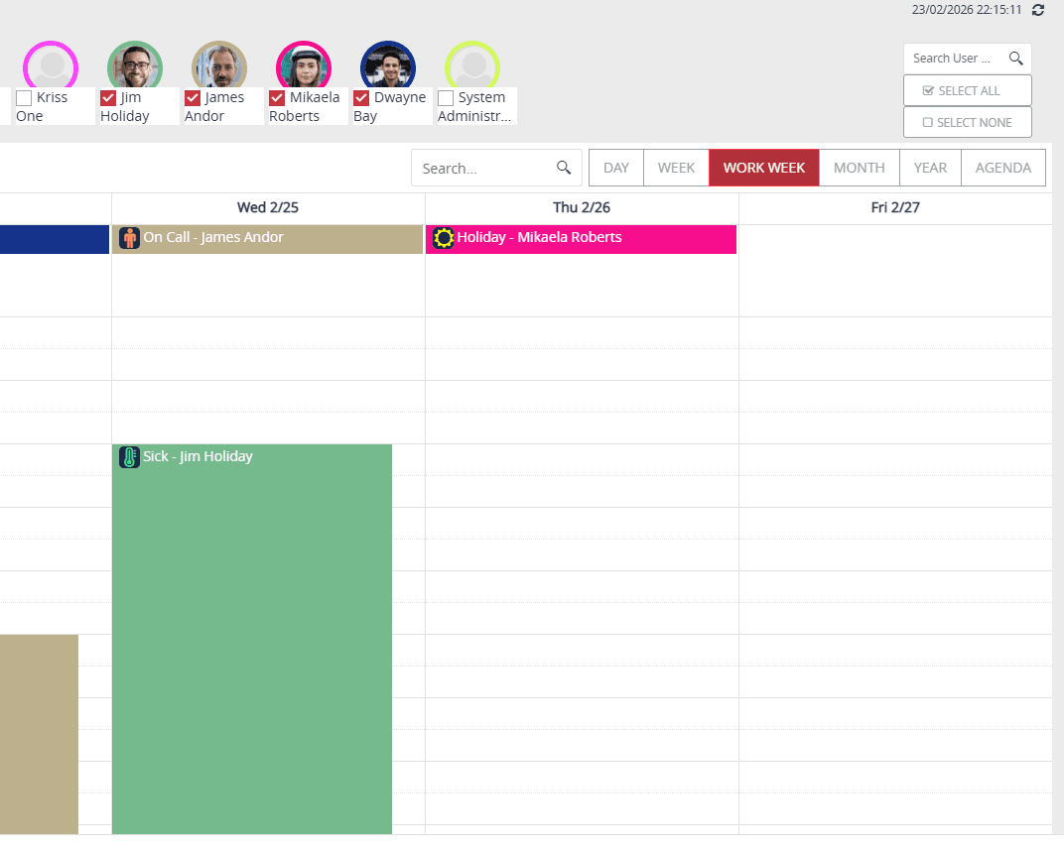This screenshot has height=854, width=1064.
Task: Uncheck the James Andor checkbox
Action: 193,98
